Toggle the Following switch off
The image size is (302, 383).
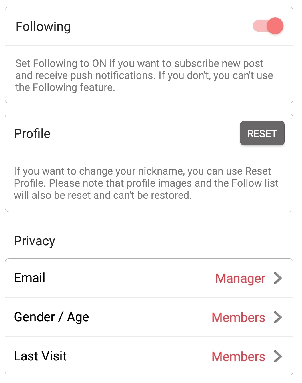pyautogui.click(x=268, y=26)
